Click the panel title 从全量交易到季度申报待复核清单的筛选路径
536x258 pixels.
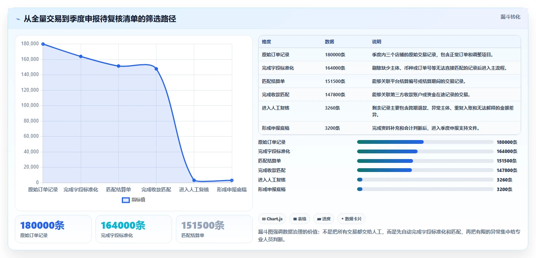pos(100,19)
